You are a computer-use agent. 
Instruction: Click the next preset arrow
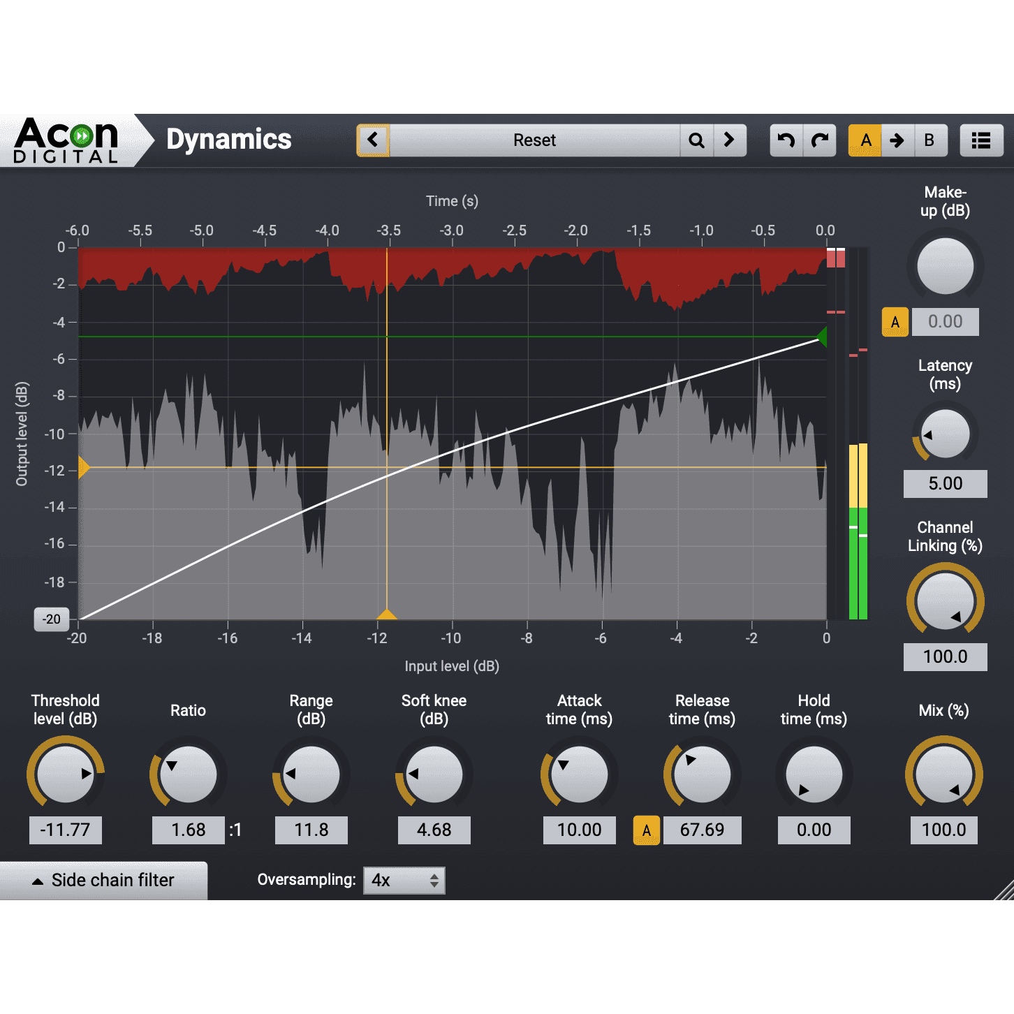point(730,140)
